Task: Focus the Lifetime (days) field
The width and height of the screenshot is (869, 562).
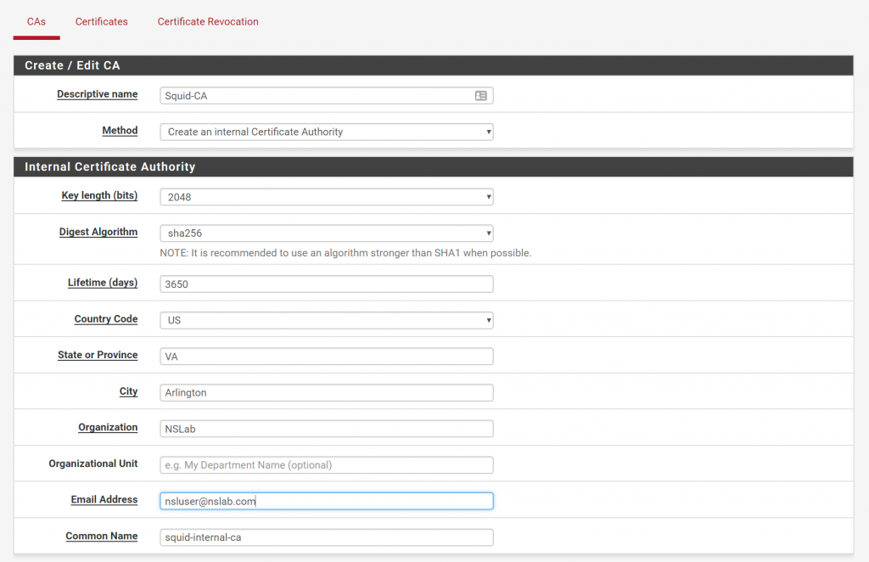Action: pos(327,284)
